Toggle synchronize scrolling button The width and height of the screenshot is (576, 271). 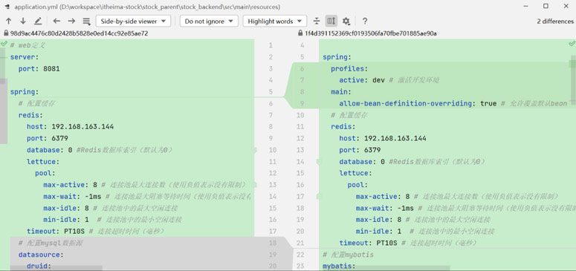[x=331, y=21]
